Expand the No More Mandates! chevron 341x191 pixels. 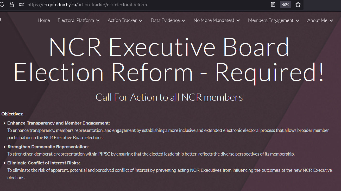[x=238, y=21]
